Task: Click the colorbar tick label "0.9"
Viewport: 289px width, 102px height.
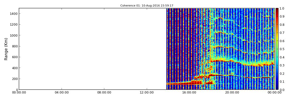Action: (x=282, y=17)
